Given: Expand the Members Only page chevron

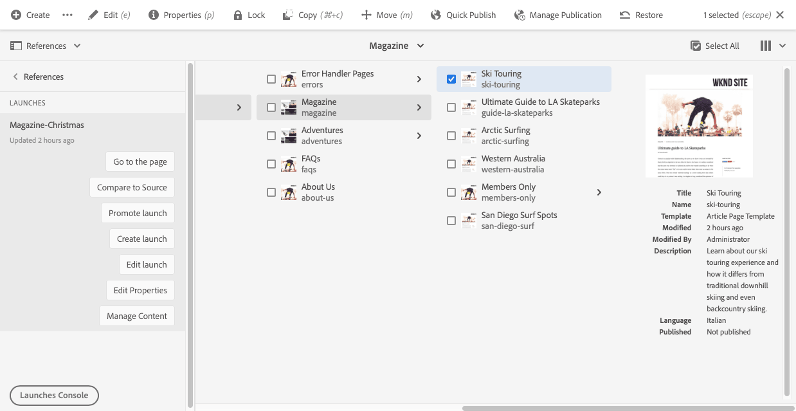Looking at the screenshot, I should tap(599, 192).
